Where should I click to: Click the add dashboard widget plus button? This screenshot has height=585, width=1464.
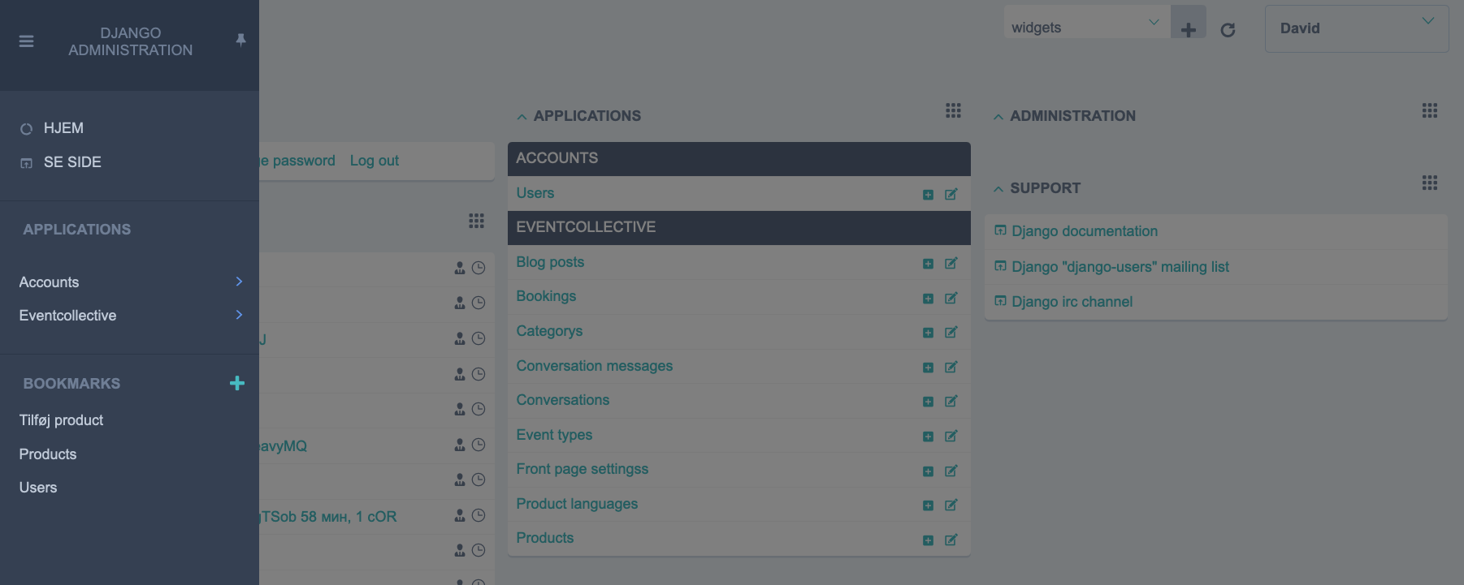1188,29
